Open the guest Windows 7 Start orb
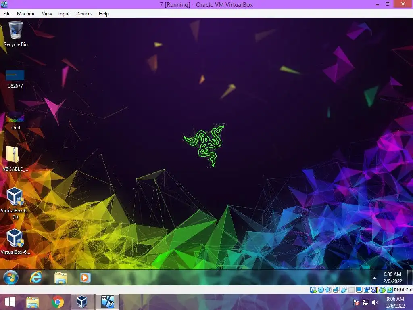 [11, 277]
